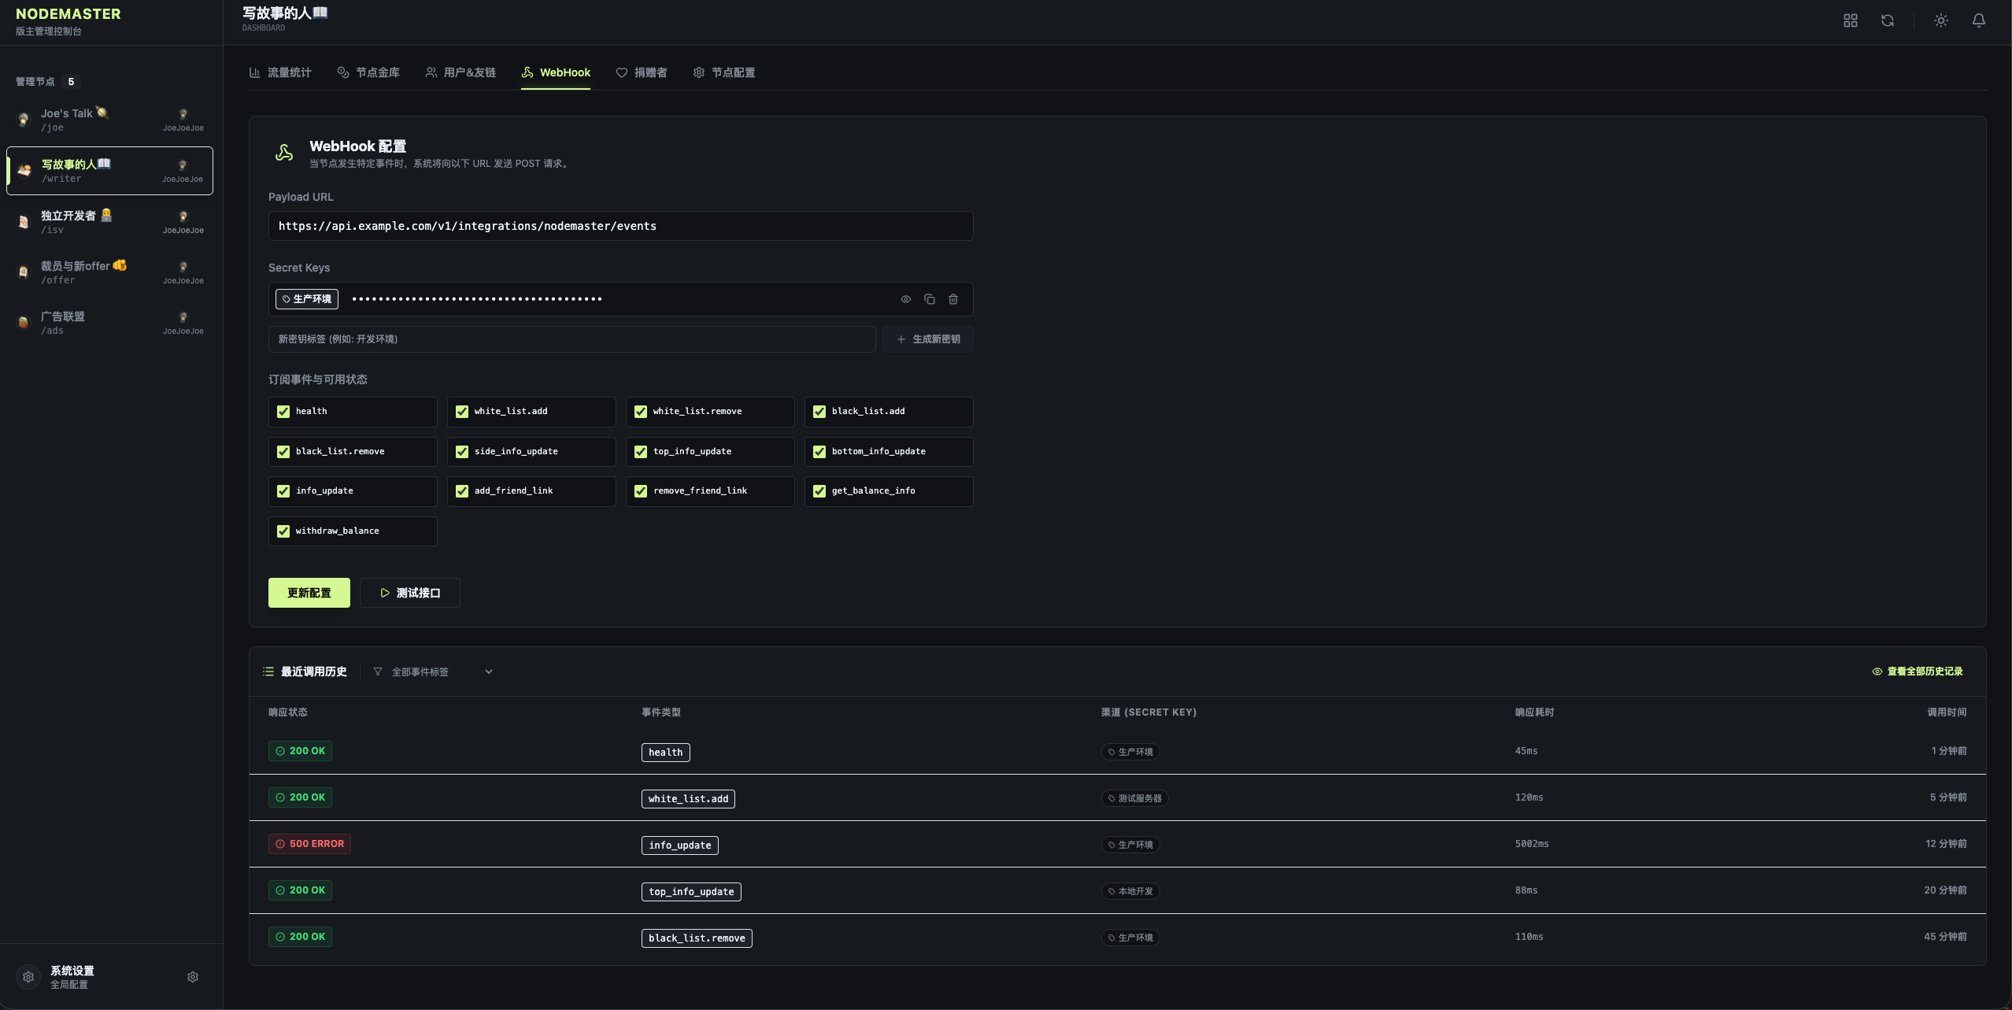Viewport: 2012px width, 1010px height.
Task: Click the Payload URL input field
Action: [620, 226]
